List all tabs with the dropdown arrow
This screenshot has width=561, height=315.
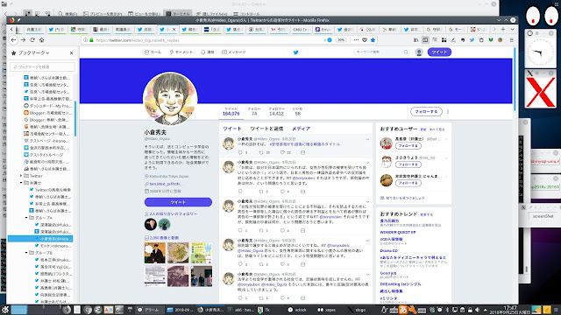pyautogui.click(x=512, y=29)
